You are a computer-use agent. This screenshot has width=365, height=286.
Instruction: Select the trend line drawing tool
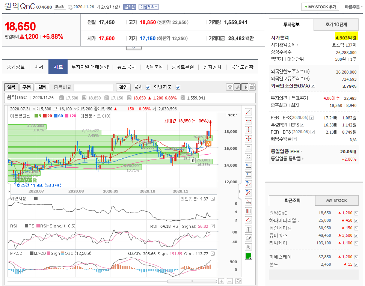click(248, 112)
